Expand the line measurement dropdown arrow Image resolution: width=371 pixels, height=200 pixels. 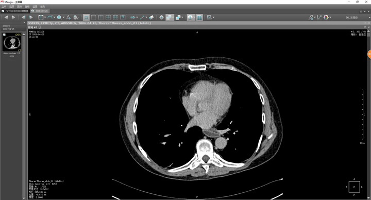click(x=146, y=18)
